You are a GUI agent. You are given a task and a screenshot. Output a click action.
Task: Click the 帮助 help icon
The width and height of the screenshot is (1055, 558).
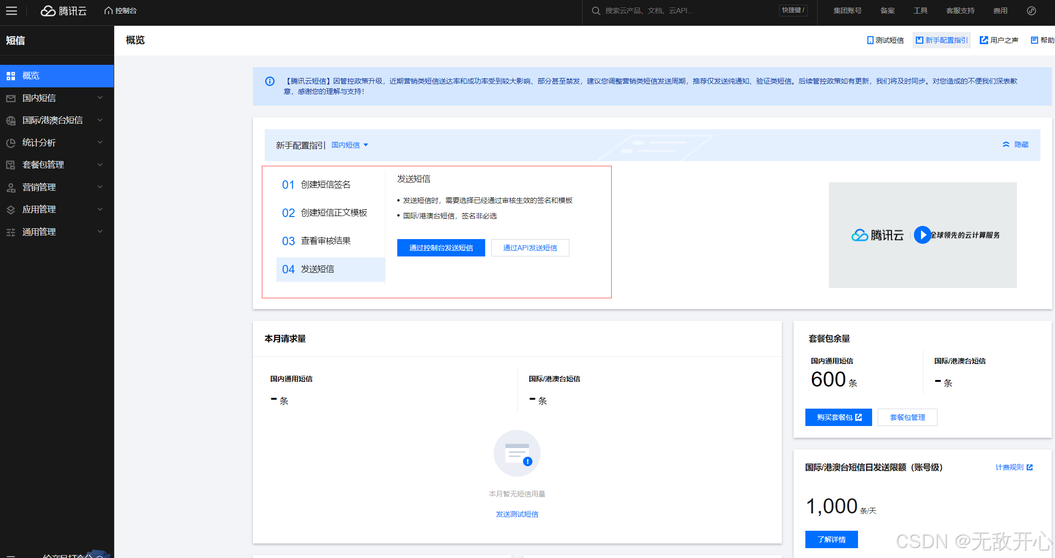tap(1034, 40)
